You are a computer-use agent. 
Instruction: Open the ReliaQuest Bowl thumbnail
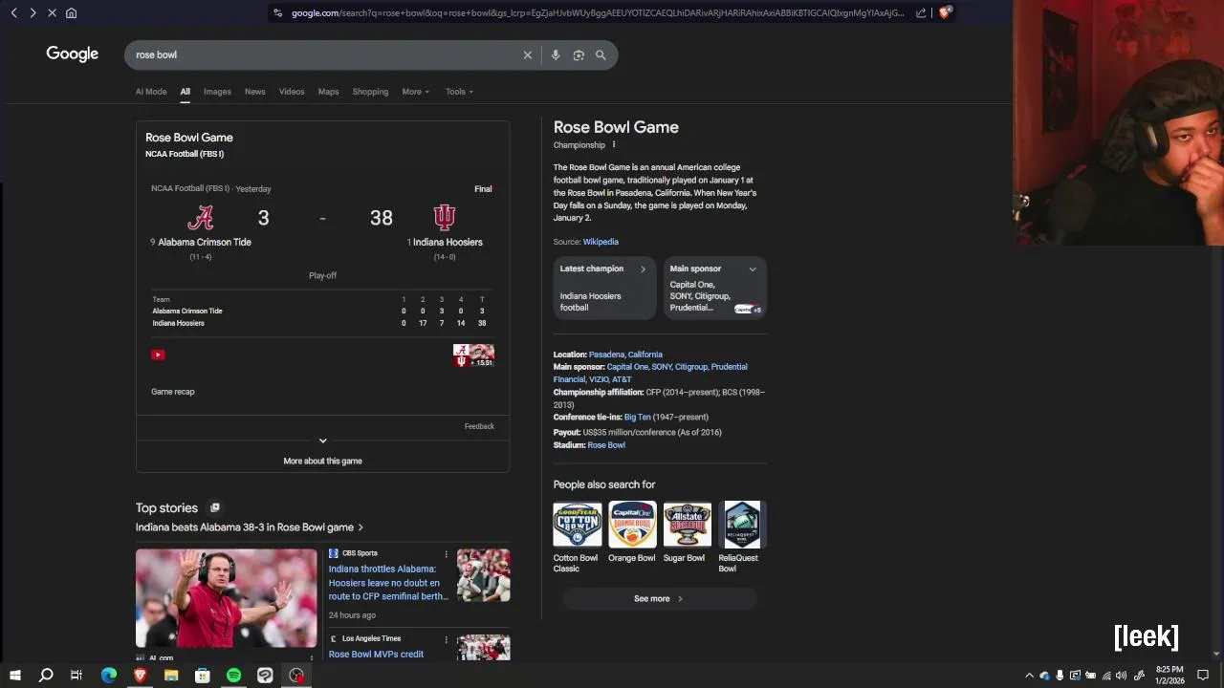[x=742, y=525]
